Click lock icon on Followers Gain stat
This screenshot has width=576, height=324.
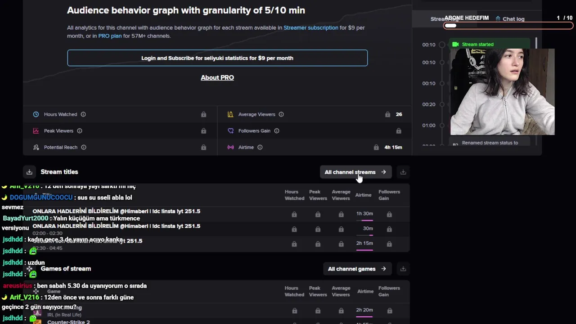tap(399, 131)
